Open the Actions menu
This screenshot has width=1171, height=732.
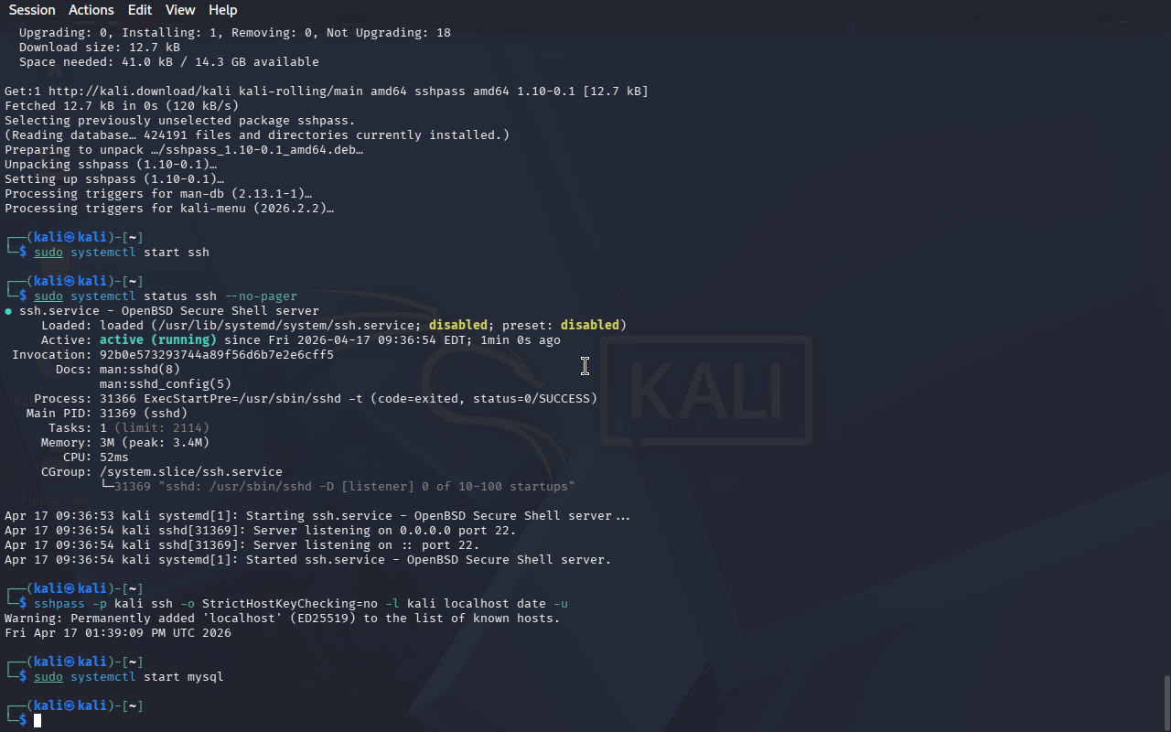(91, 10)
